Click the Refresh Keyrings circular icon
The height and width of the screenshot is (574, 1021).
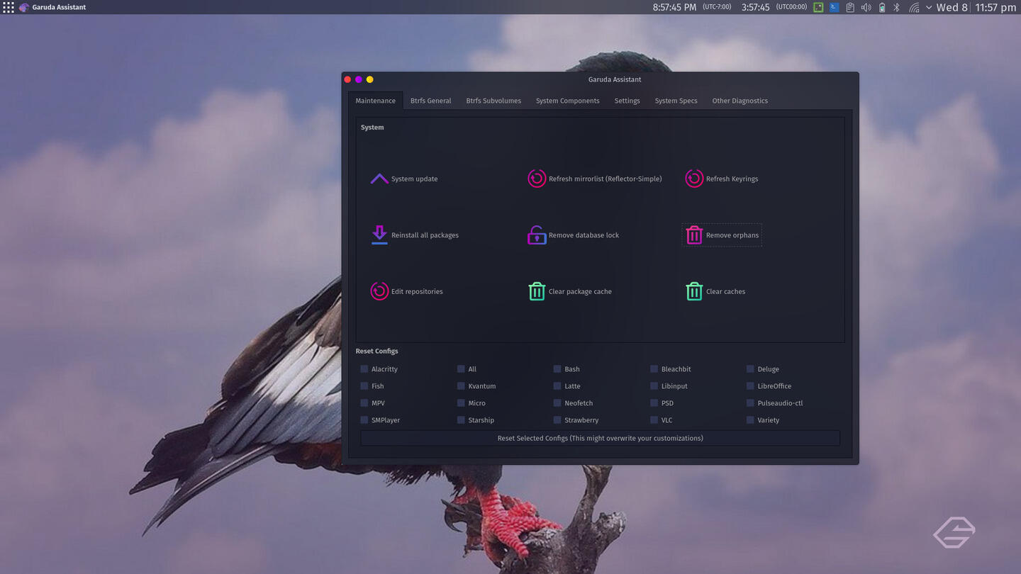tap(694, 179)
